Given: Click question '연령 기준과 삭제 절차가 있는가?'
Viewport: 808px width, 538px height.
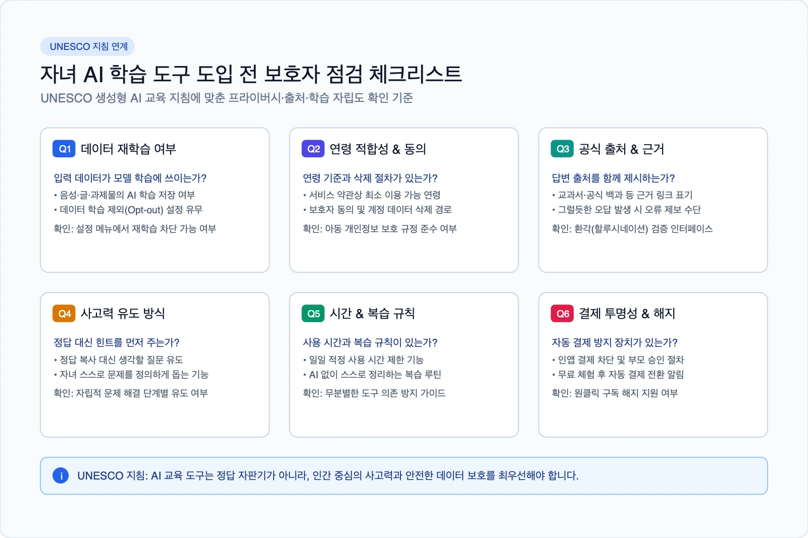Looking at the screenshot, I should point(370,178).
